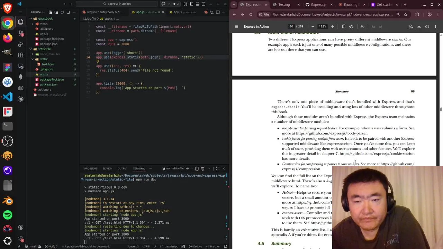
Task: Open VS Code Manage gear icon
Action: 21,239
